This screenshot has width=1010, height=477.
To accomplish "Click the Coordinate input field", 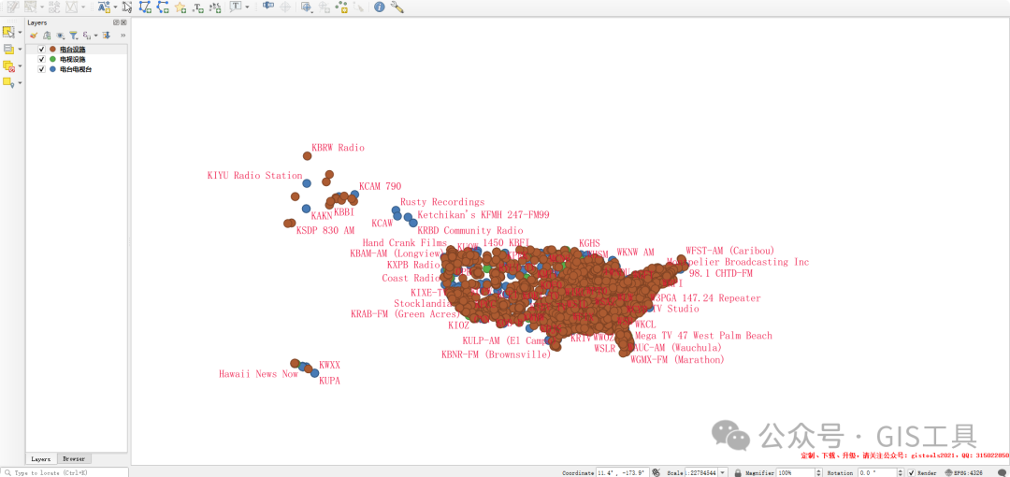I will click(x=622, y=472).
